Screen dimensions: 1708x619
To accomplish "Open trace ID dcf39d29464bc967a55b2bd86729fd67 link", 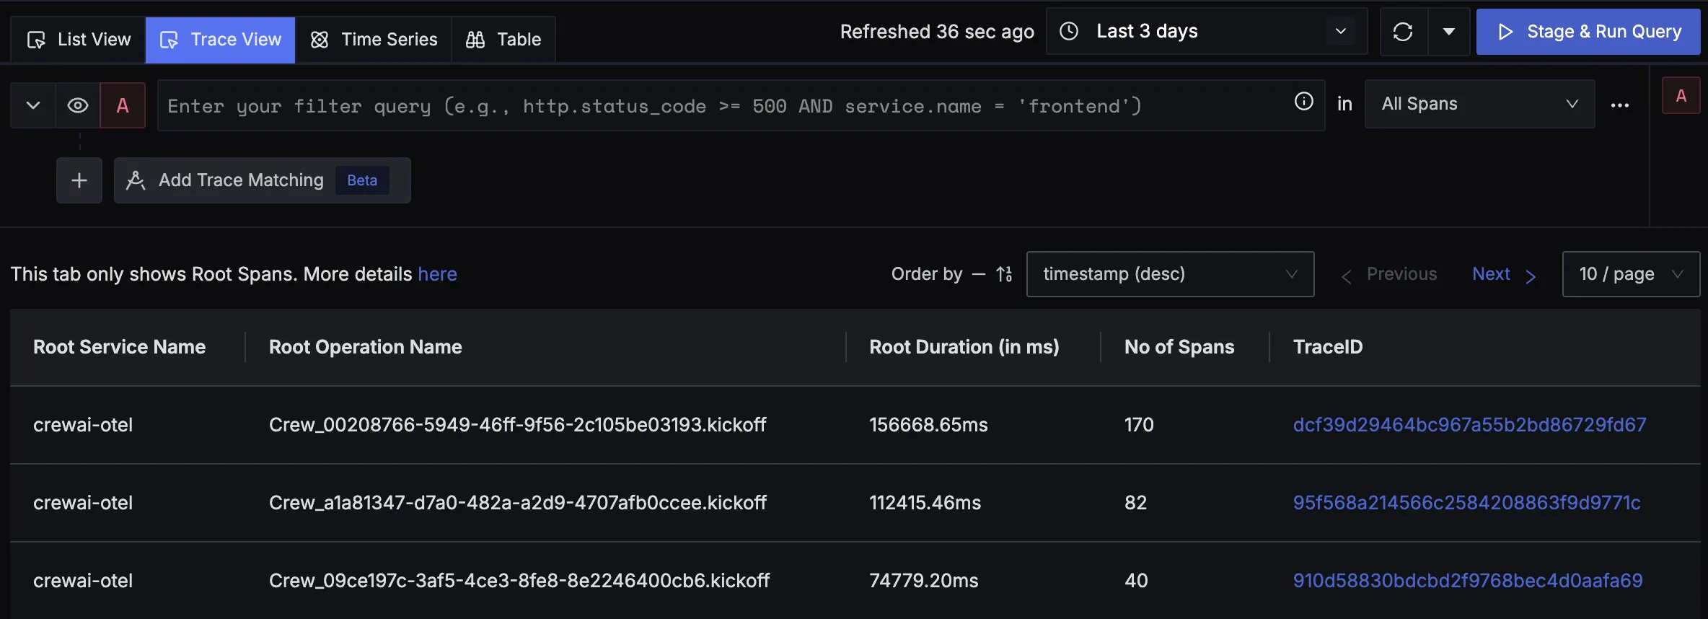I will [1469, 425].
